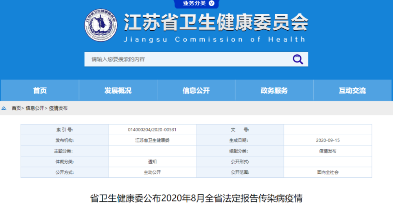Click the magnifier search icon
The image size is (393, 208).
[x=298, y=59]
